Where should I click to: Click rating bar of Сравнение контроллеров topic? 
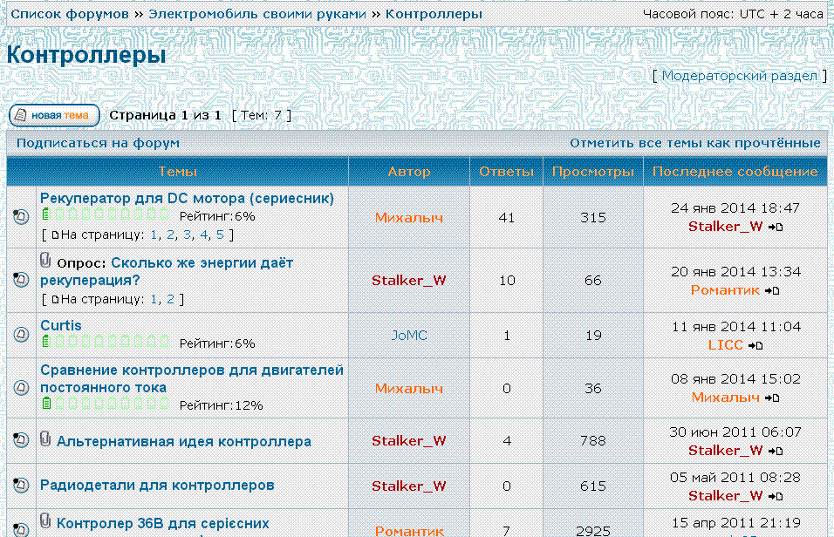coord(106,404)
